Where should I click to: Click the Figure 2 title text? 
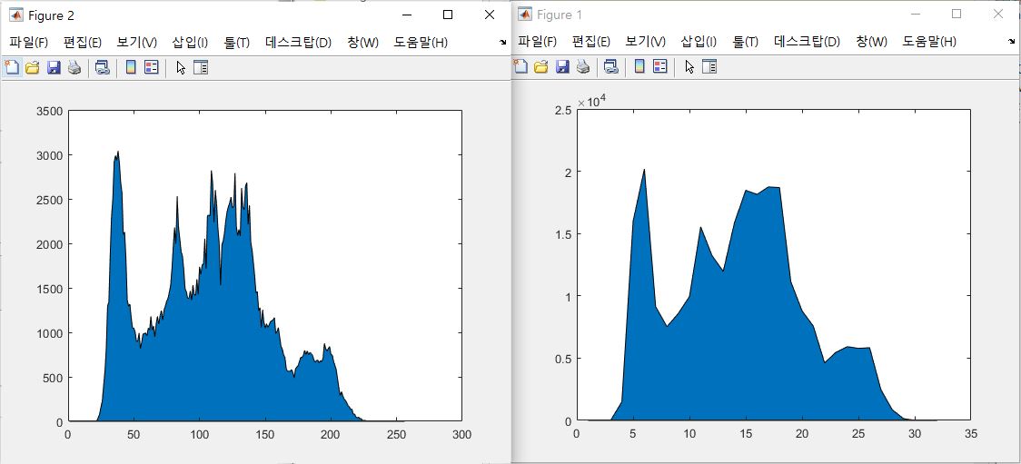coord(52,15)
